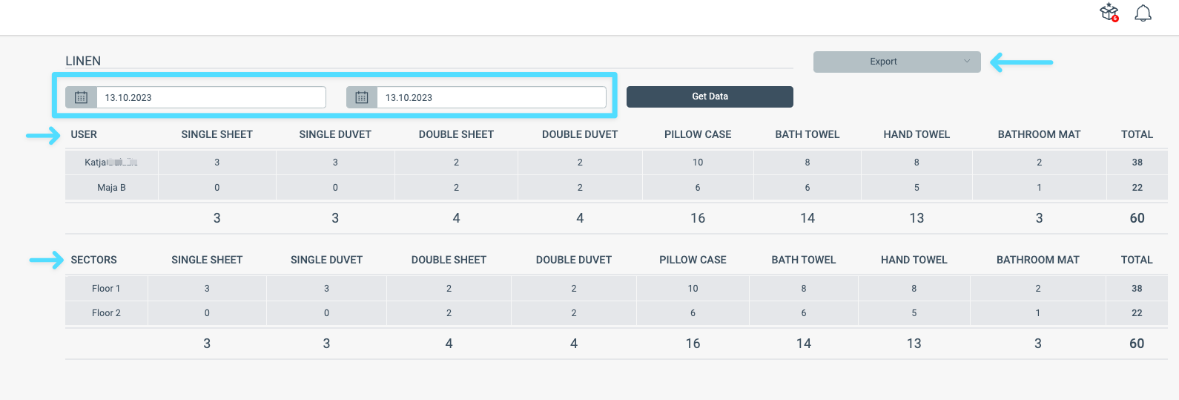Click the end date input field

[x=492, y=97]
